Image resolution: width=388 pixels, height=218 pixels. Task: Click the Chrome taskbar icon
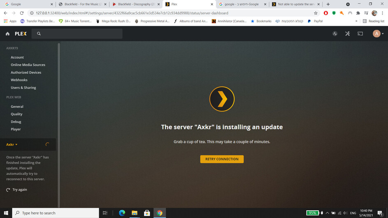pyautogui.click(x=160, y=213)
